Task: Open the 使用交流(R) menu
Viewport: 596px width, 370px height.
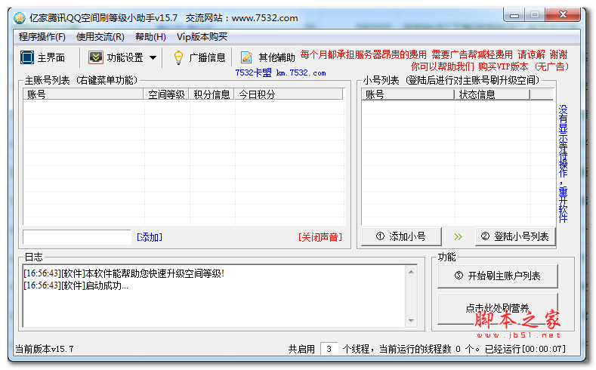Action: point(100,37)
